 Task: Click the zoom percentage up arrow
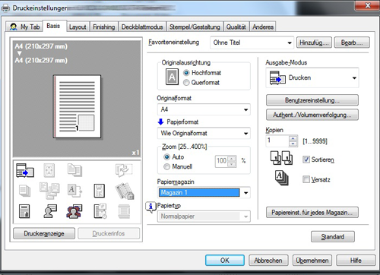pyautogui.click(x=232, y=159)
